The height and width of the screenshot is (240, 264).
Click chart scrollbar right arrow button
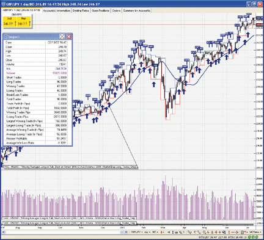tap(127, 232)
